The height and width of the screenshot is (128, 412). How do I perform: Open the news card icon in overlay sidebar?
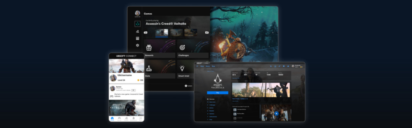point(137,38)
